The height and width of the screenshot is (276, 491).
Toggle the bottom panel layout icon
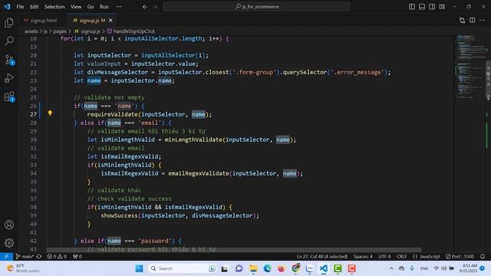422,7
